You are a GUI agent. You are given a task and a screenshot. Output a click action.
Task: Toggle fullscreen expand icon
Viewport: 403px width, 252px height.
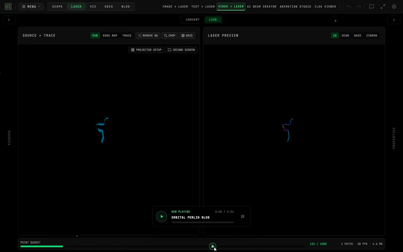pos(383,7)
